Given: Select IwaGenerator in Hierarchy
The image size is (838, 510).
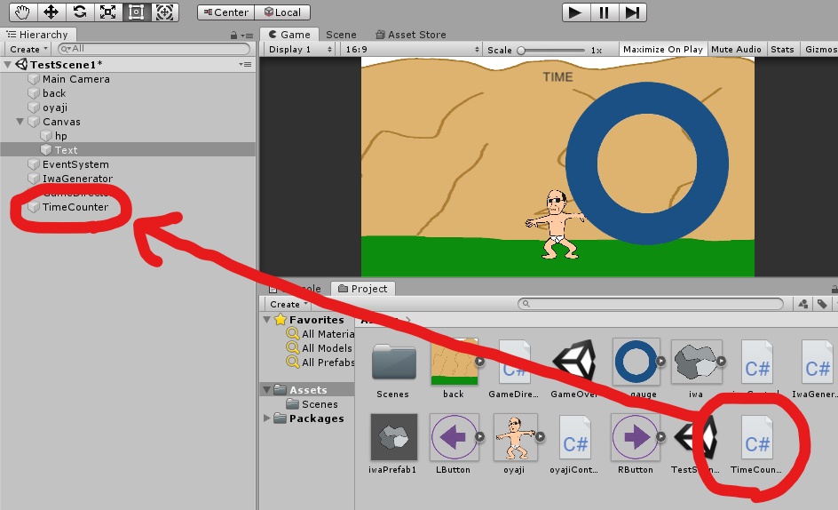Looking at the screenshot, I should (77, 179).
